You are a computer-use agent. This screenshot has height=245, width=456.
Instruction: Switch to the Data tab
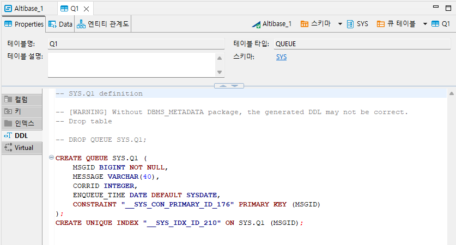click(x=60, y=24)
